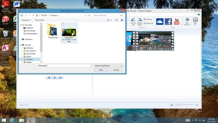Click the search magnifier in dialog
This screenshot has height=123, width=218.
[x=121, y=15]
